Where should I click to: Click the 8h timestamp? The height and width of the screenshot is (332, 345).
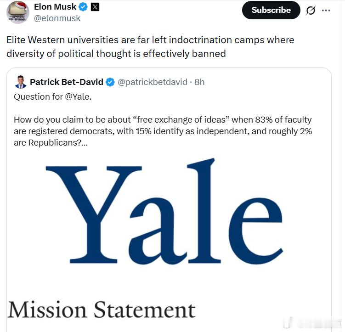tap(199, 82)
